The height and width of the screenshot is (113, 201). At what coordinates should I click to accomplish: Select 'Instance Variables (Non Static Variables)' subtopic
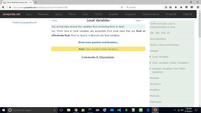tap(169, 70)
